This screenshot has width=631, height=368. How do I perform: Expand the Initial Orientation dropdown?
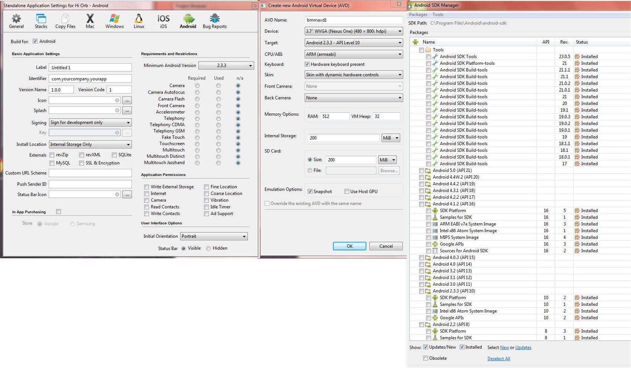coord(214,236)
